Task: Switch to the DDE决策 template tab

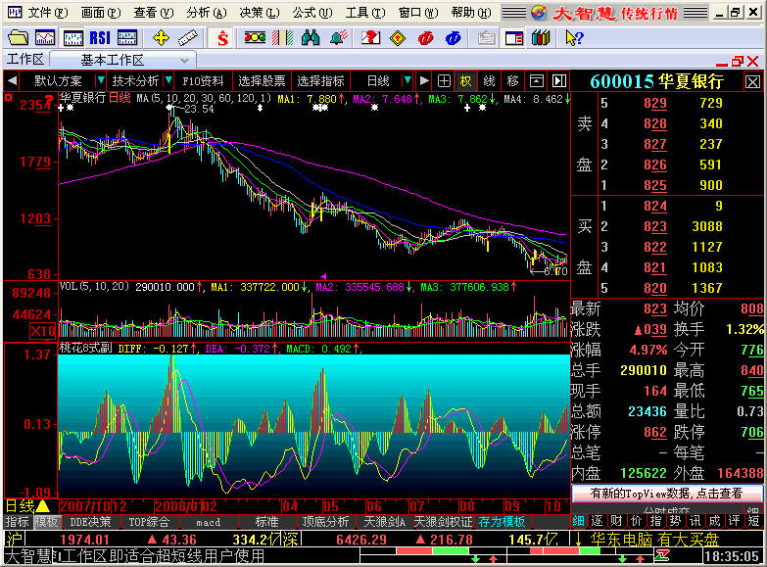Action: click(90, 522)
